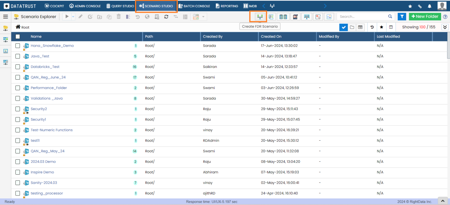Screen dimensions: 450x205
Task: Check the Hana_Snowflake_Demo row checkbox
Action: point(18,46)
